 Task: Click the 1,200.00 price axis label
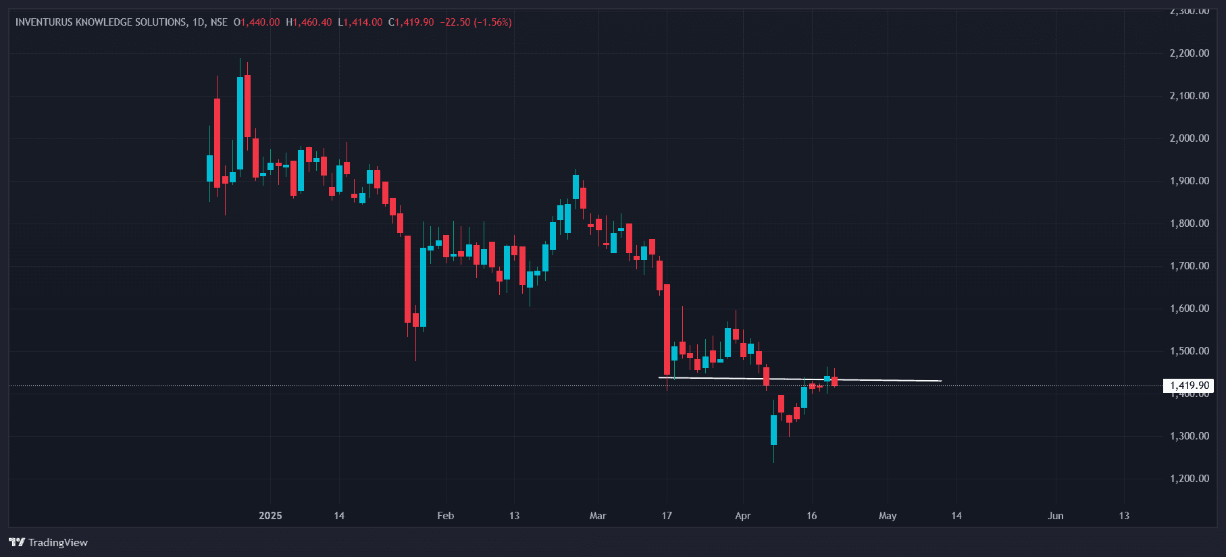click(1190, 479)
